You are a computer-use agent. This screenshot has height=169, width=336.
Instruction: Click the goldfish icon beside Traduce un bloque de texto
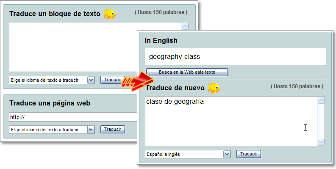pos(109,14)
